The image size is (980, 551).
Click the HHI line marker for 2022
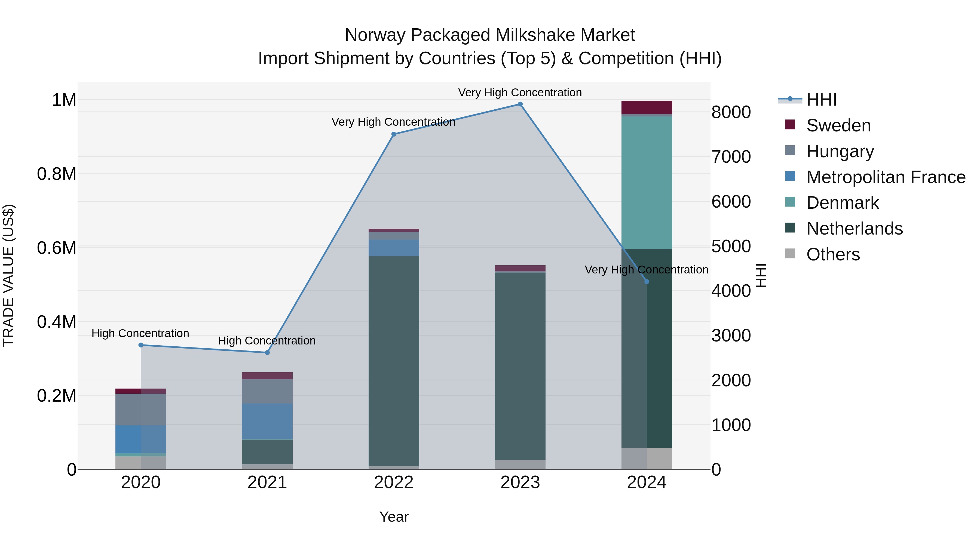coord(394,134)
